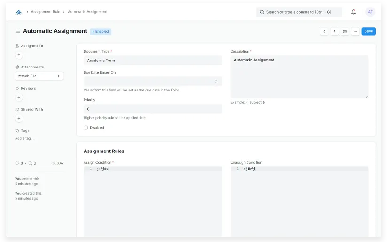
Task: Click the Attach File button
Action: (x=39, y=76)
